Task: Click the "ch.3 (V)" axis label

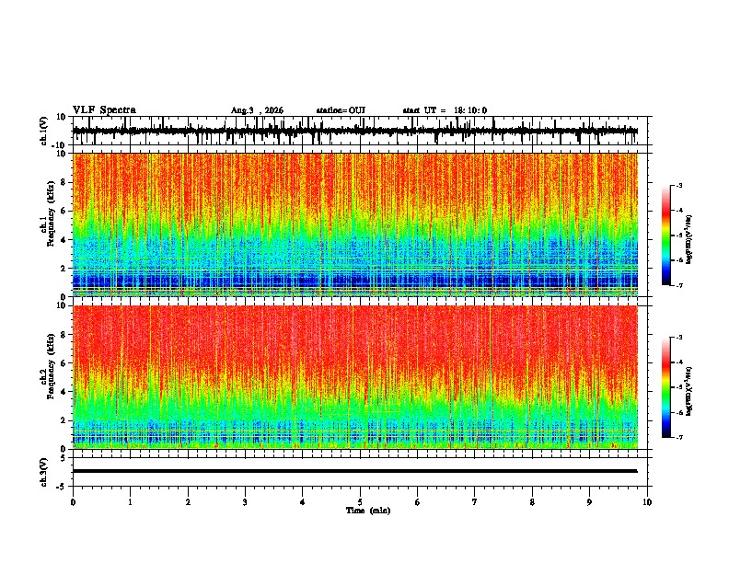Action: pos(44,472)
